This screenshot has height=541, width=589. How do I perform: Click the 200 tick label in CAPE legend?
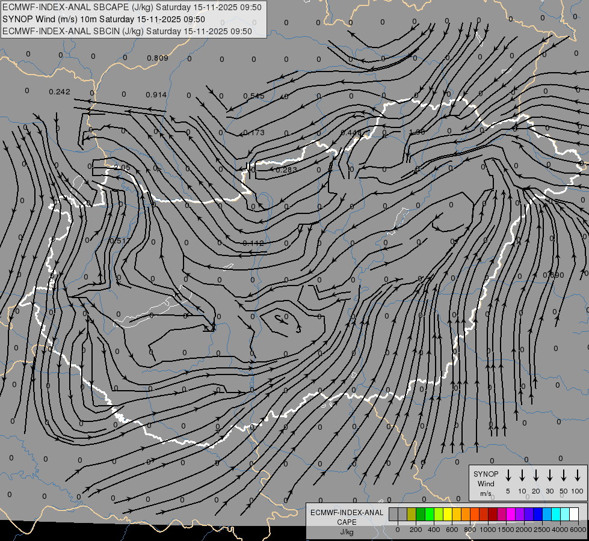pyautogui.click(x=416, y=530)
